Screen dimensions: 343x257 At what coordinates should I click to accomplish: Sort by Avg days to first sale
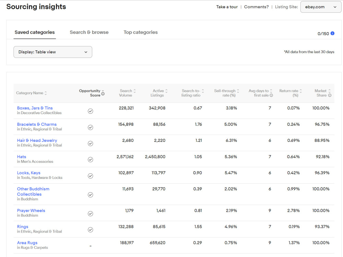point(271,91)
